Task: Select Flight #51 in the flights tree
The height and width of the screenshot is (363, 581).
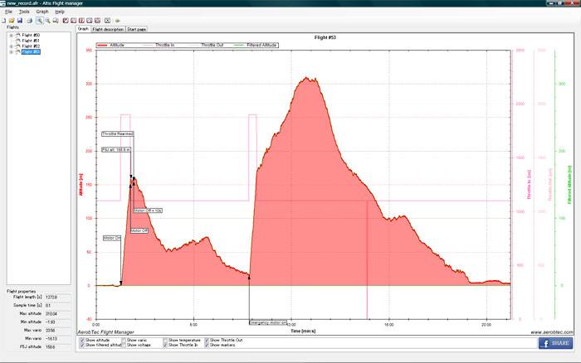Action: (31, 41)
